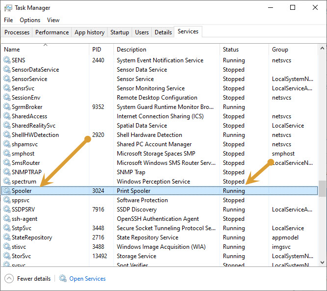
Task: Switch to the Performance tab
Action: [x=52, y=32]
